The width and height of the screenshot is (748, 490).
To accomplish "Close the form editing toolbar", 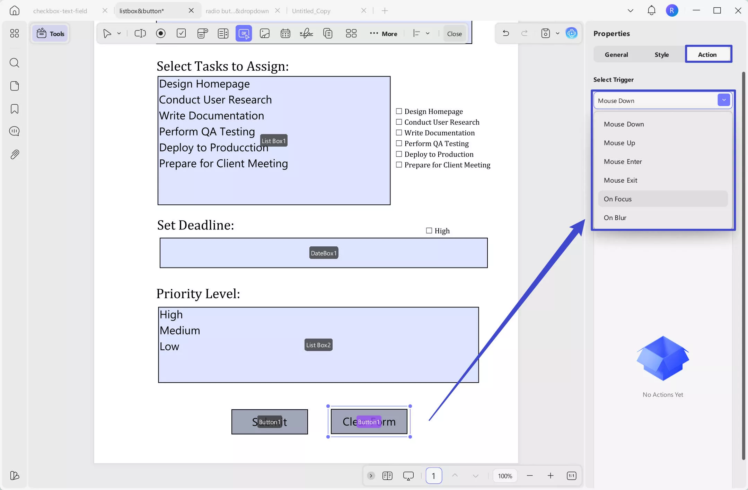I will [454, 34].
